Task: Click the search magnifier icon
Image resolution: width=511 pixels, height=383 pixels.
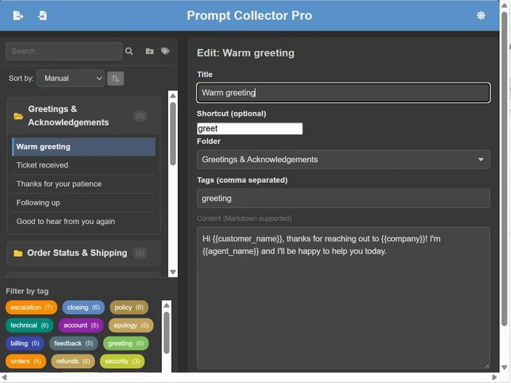Action: tap(129, 51)
